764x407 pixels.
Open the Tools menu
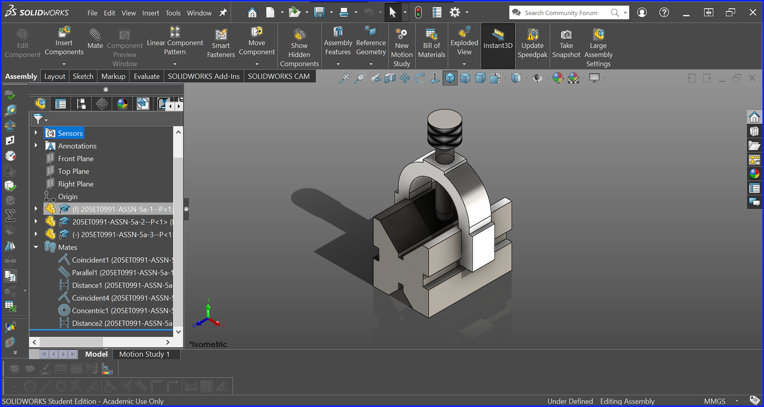pyautogui.click(x=173, y=13)
